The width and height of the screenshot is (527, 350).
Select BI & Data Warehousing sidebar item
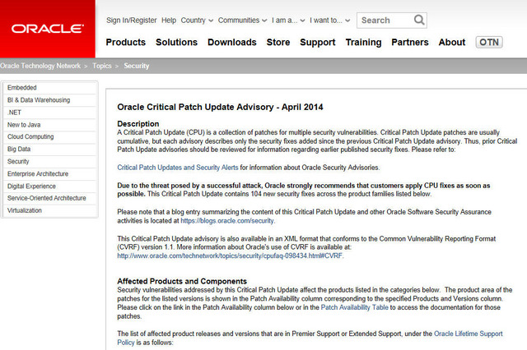tap(49, 100)
